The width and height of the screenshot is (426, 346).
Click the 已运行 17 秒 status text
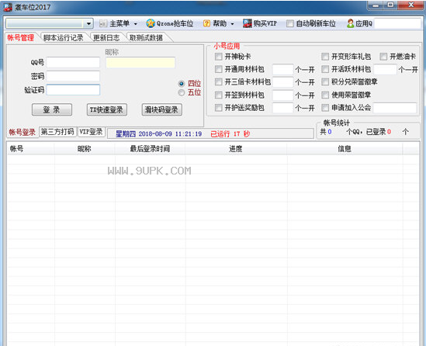(x=230, y=134)
